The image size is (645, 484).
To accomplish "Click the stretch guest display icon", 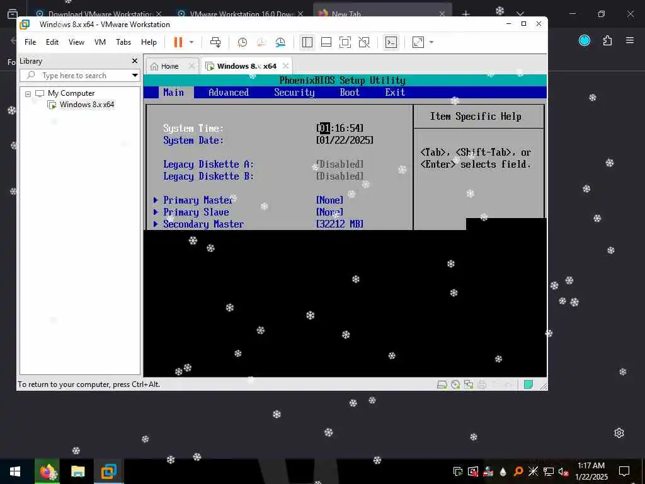I will coord(418,42).
